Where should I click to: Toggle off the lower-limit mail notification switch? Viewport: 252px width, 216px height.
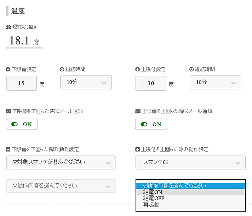(x=21, y=124)
